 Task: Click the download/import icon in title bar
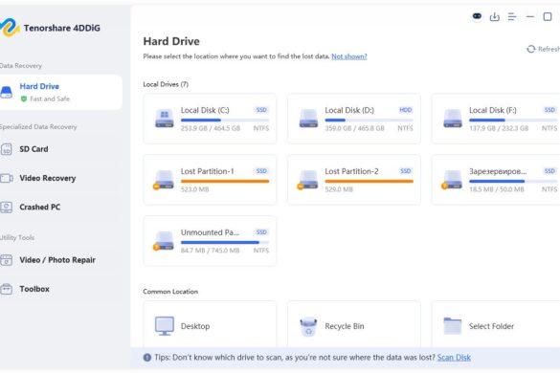coord(494,16)
